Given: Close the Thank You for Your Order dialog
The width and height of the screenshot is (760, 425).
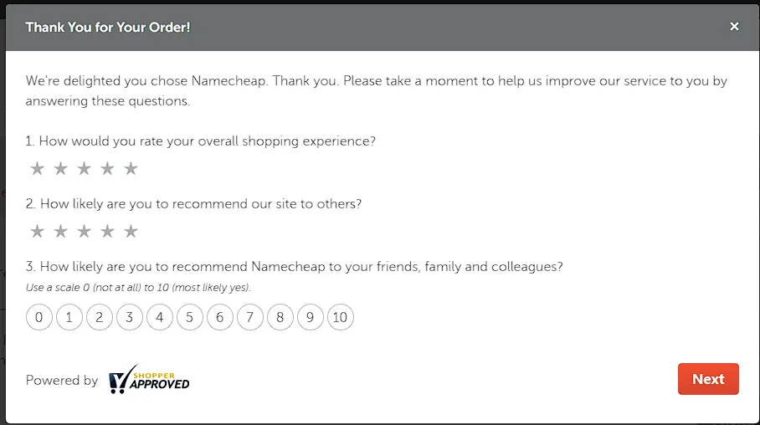Looking at the screenshot, I should click(734, 27).
